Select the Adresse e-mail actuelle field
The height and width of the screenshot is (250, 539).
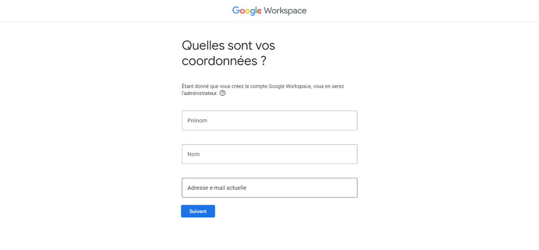269,188
